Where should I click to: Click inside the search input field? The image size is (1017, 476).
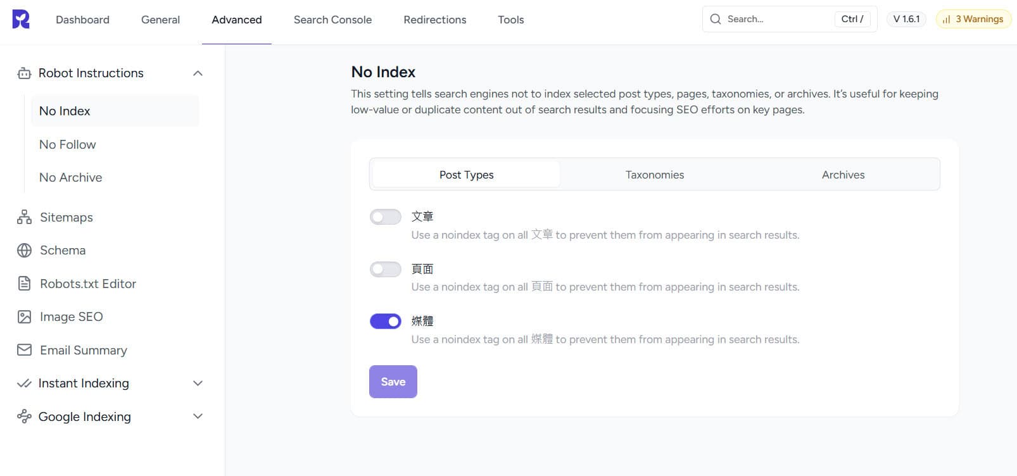[x=779, y=19]
